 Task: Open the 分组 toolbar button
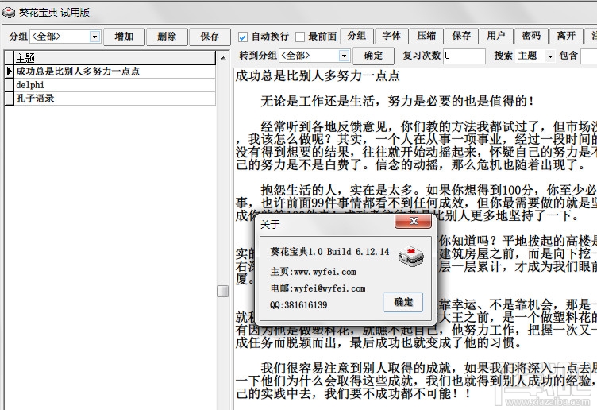pos(356,36)
